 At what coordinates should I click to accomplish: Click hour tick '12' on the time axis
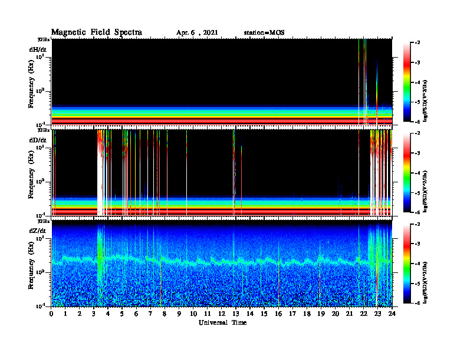tap(222, 314)
